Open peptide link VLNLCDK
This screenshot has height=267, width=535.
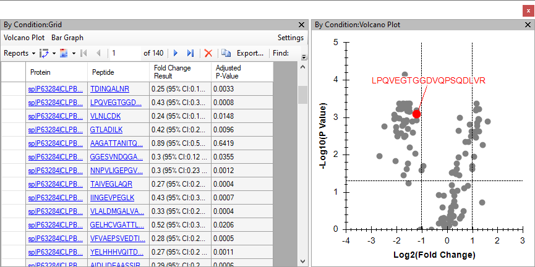[105, 116]
